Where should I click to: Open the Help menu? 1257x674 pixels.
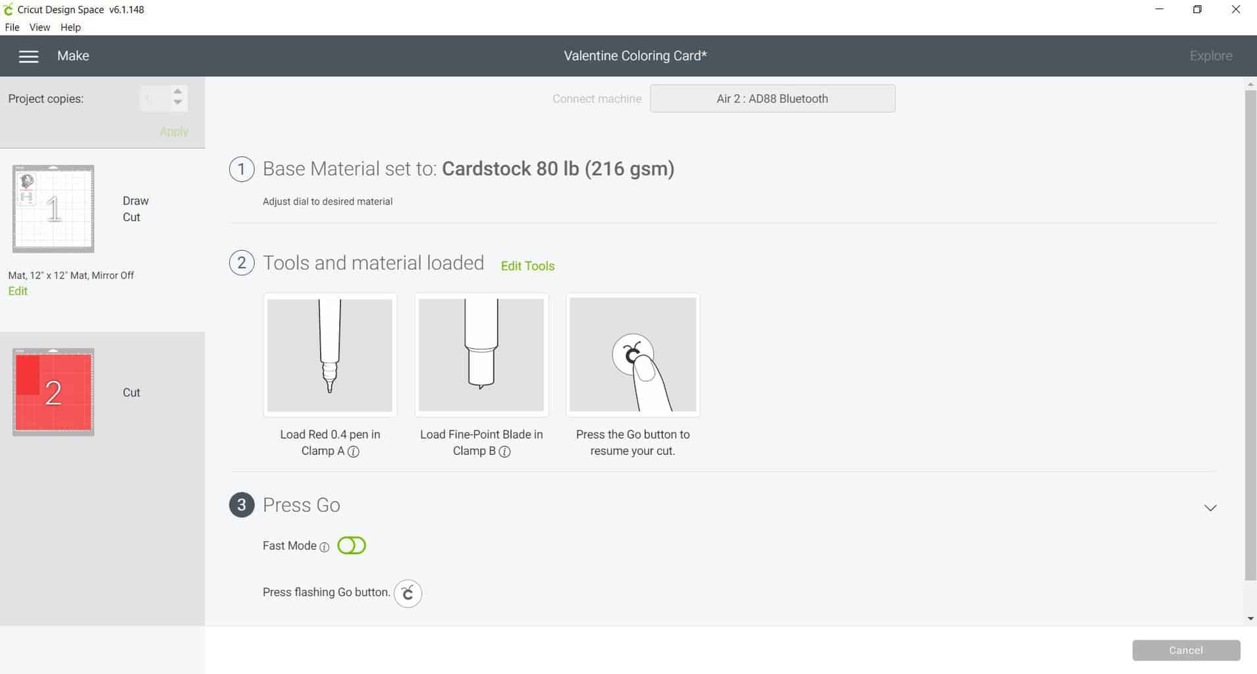pyautogui.click(x=70, y=28)
